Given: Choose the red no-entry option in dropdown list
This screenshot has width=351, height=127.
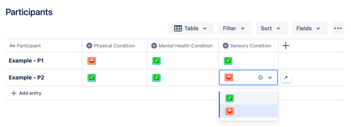Looking at the screenshot, I should pos(248,111).
